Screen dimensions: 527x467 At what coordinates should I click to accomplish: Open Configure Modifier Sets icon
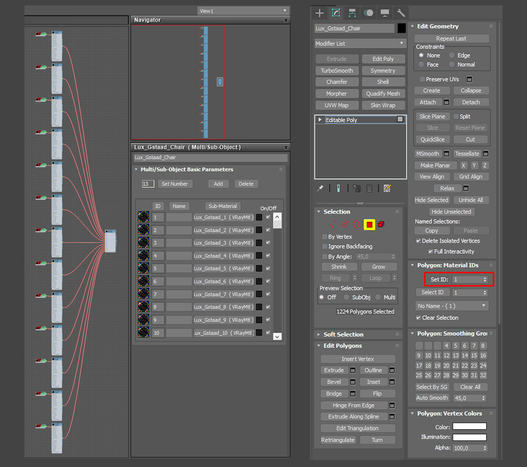387,188
